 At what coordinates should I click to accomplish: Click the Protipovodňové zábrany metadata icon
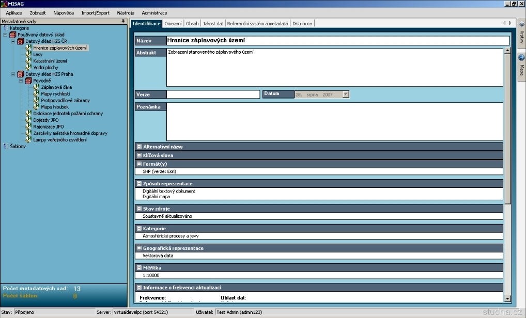[x=36, y=100]
